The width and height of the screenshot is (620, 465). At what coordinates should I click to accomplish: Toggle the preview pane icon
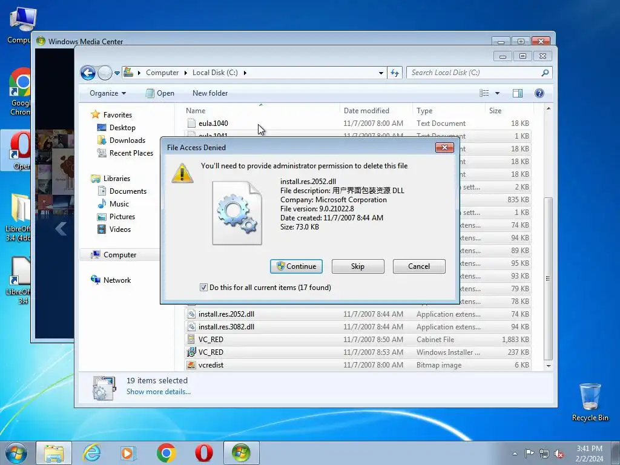pos(518,93)
